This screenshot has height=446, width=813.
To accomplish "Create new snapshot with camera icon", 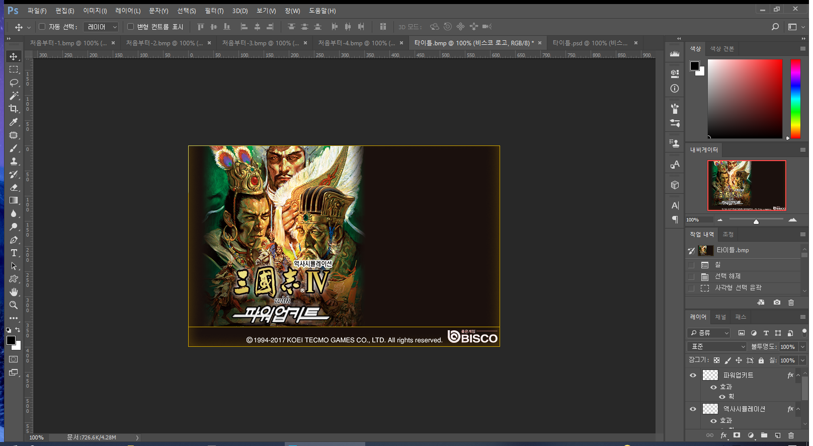I will [777, 302].
